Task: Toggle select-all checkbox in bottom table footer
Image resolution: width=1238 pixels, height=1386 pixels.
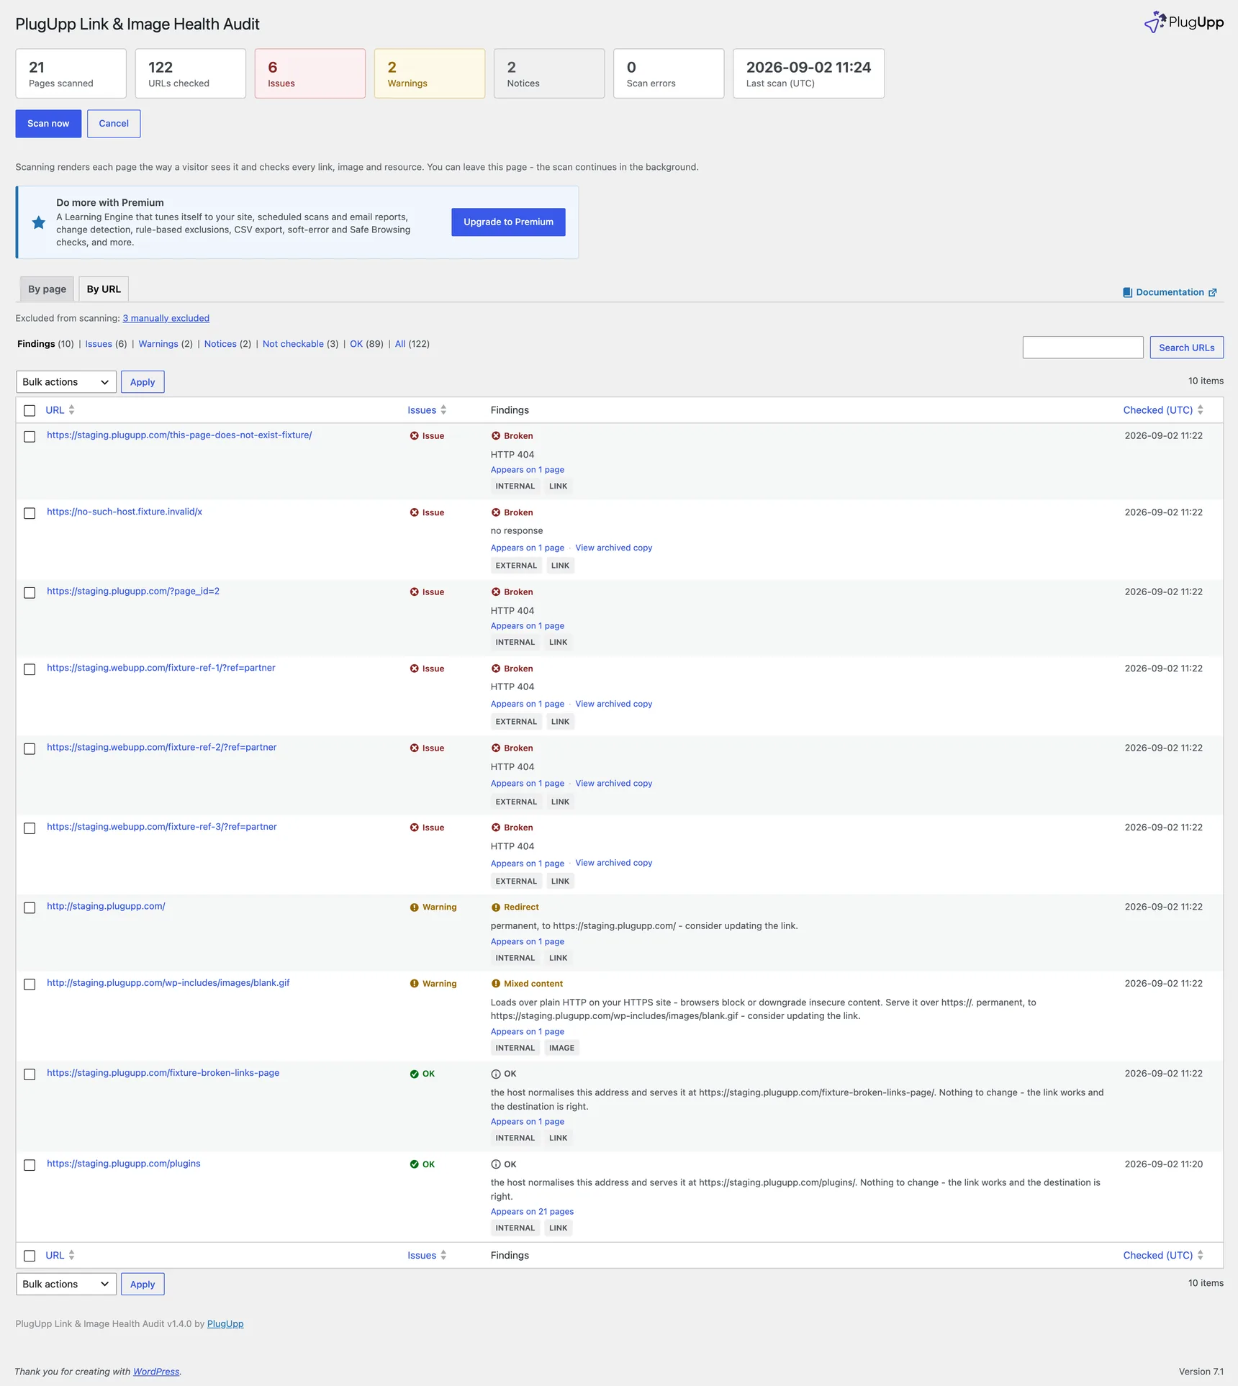Action: click(30, 1256)
